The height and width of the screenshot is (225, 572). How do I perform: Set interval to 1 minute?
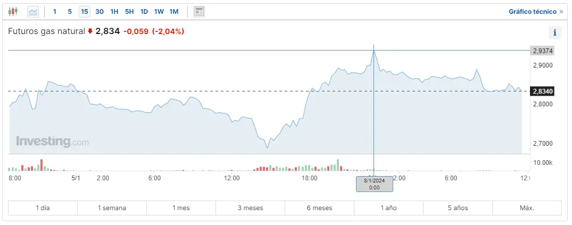pyautogui.click(x=55, y=11)
